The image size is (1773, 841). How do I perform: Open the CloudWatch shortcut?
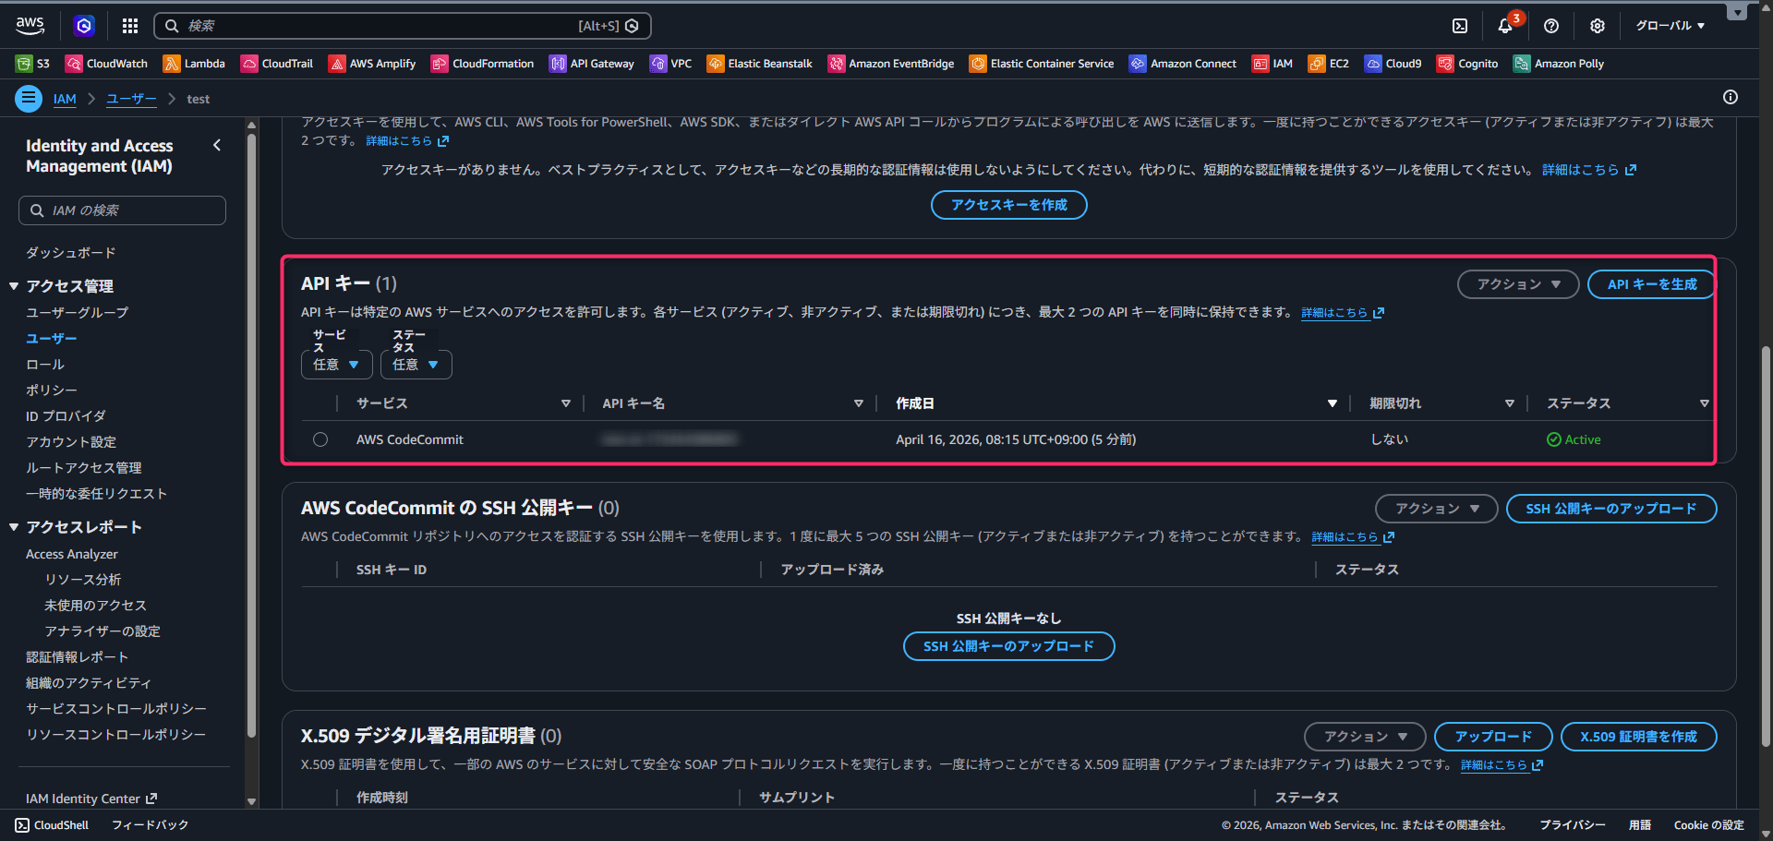(107, 64)
